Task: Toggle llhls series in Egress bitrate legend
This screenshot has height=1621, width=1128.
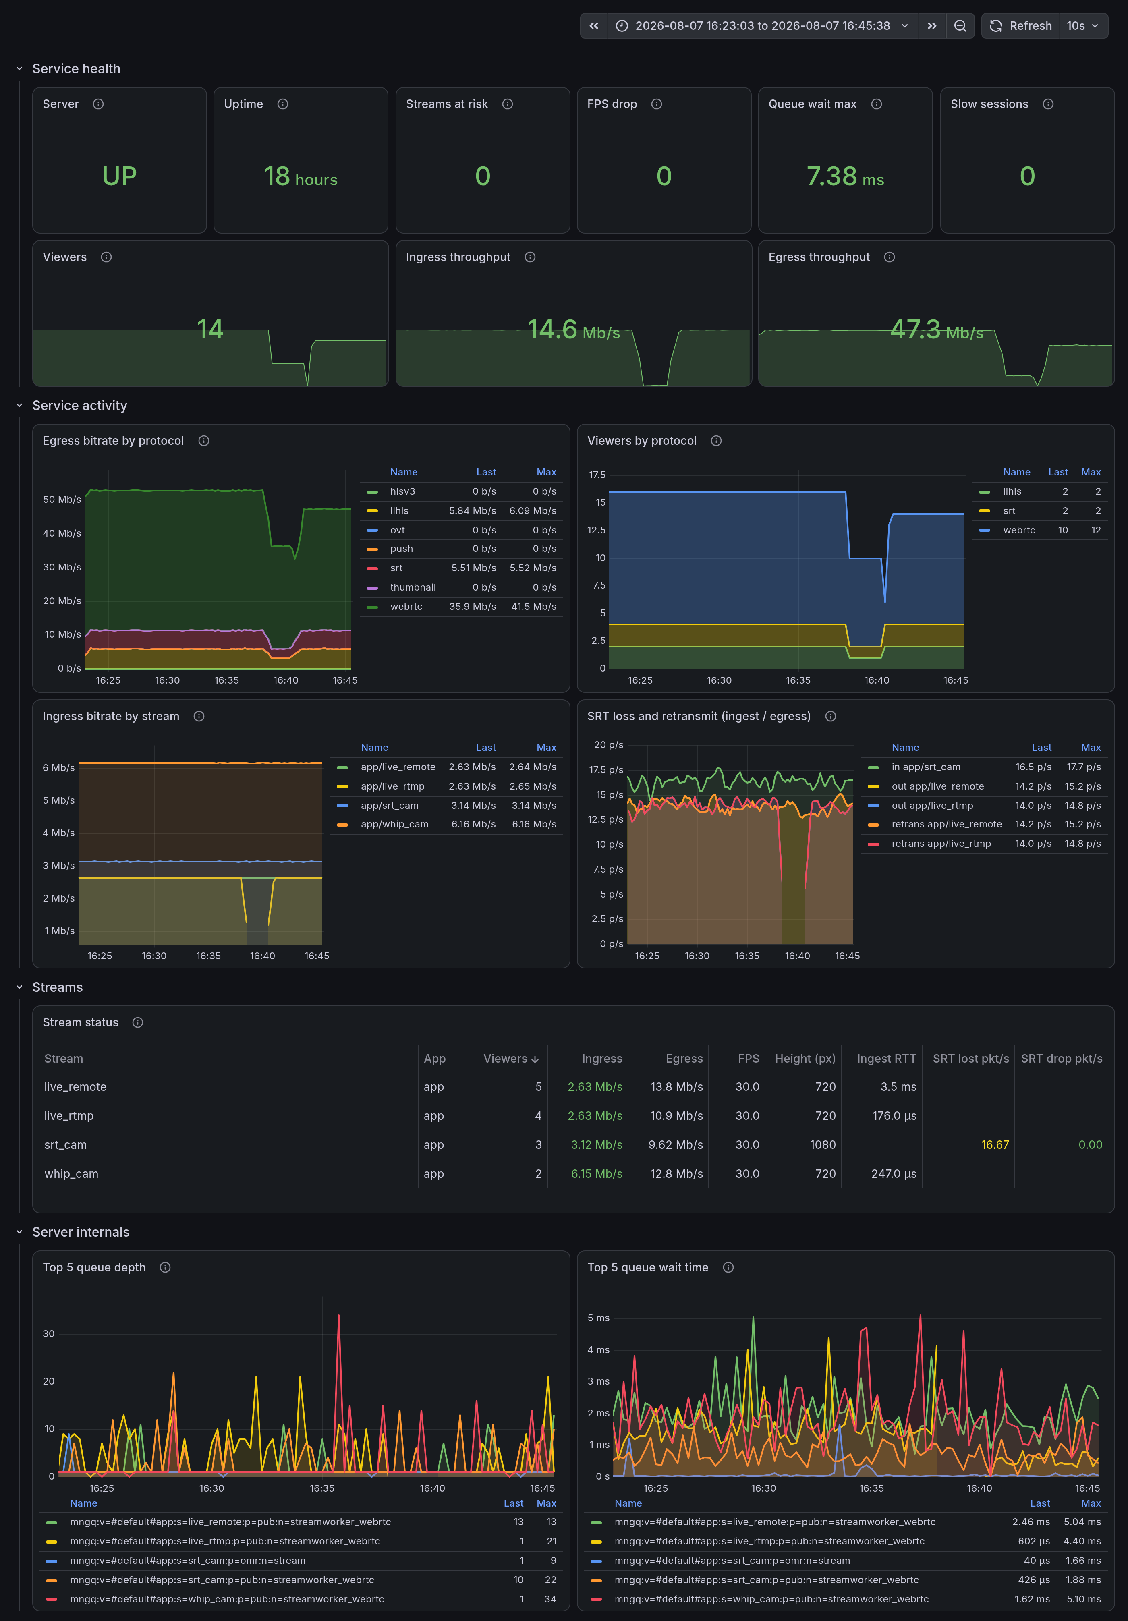Action: tap(399, 510)
